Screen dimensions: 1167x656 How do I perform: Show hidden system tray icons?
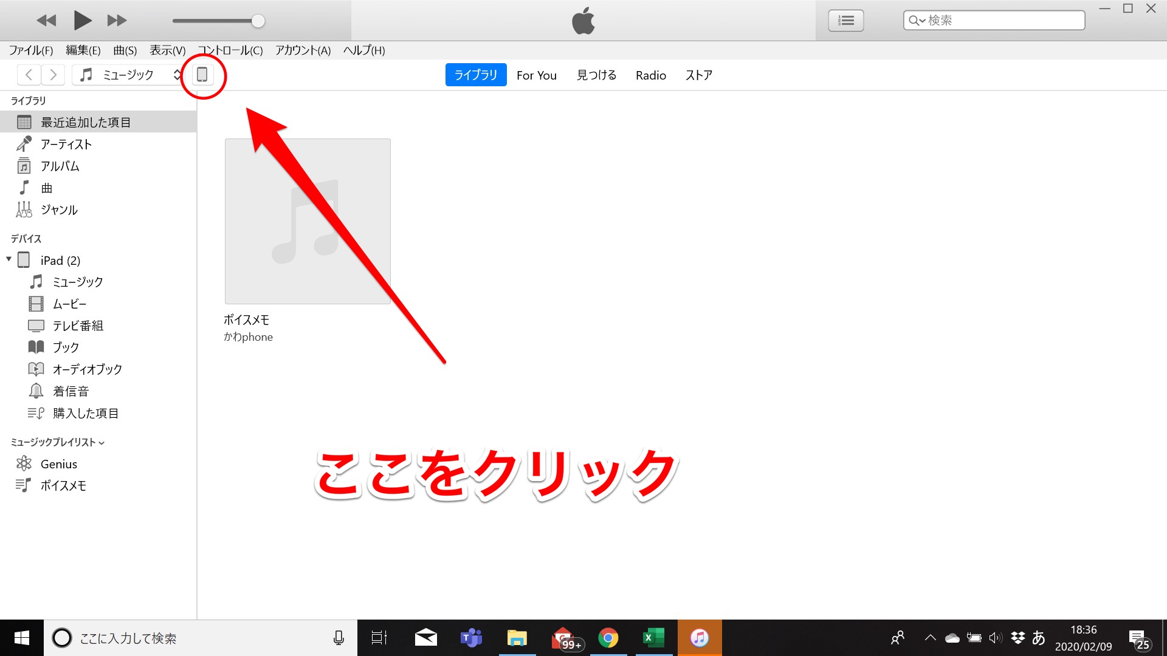click(x=930, y=638)
